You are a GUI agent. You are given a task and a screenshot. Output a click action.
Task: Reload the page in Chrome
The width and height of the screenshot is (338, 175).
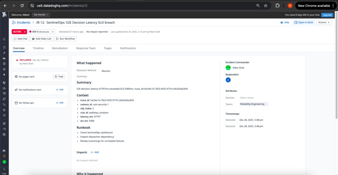tap(22, 5)
